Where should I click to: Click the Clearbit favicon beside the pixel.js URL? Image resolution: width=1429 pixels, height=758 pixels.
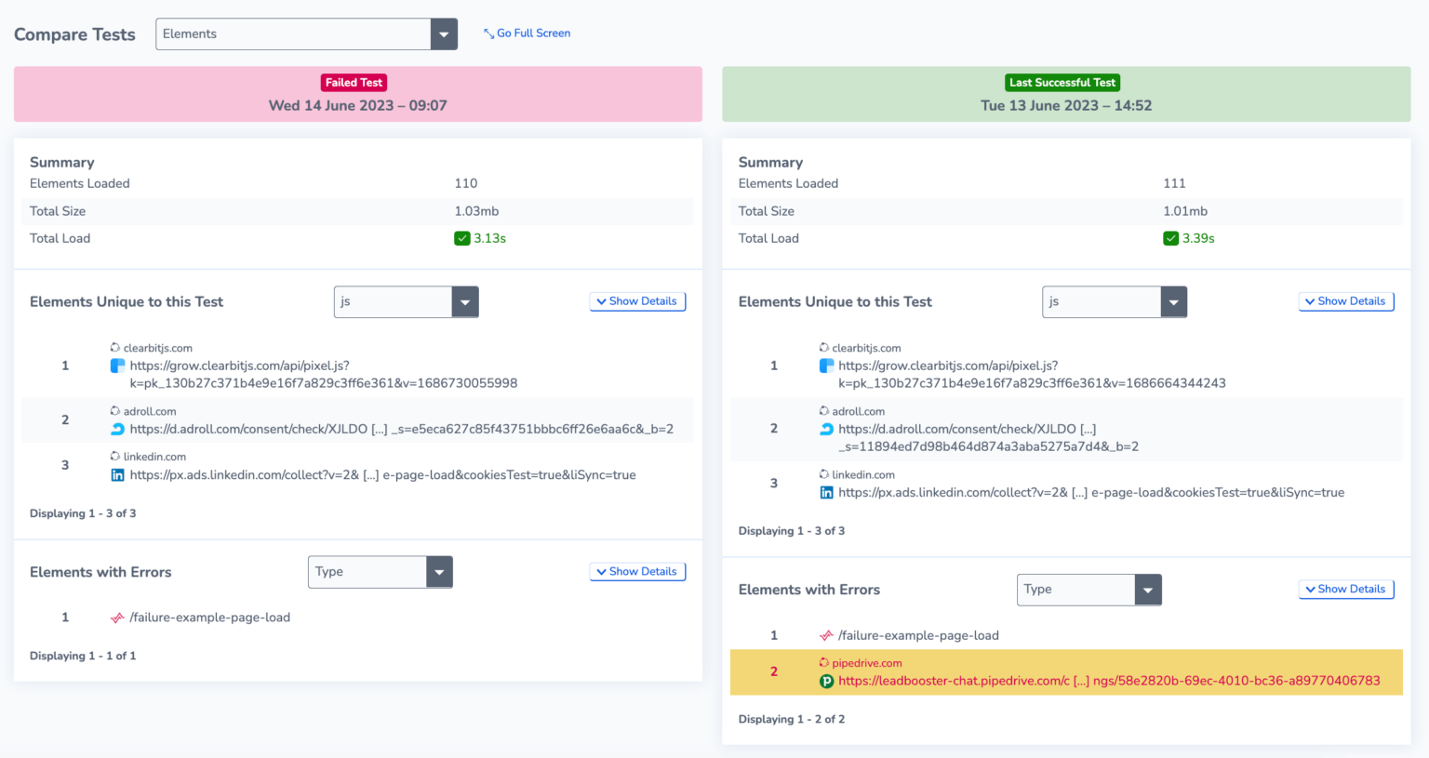(x=118, y=366)
